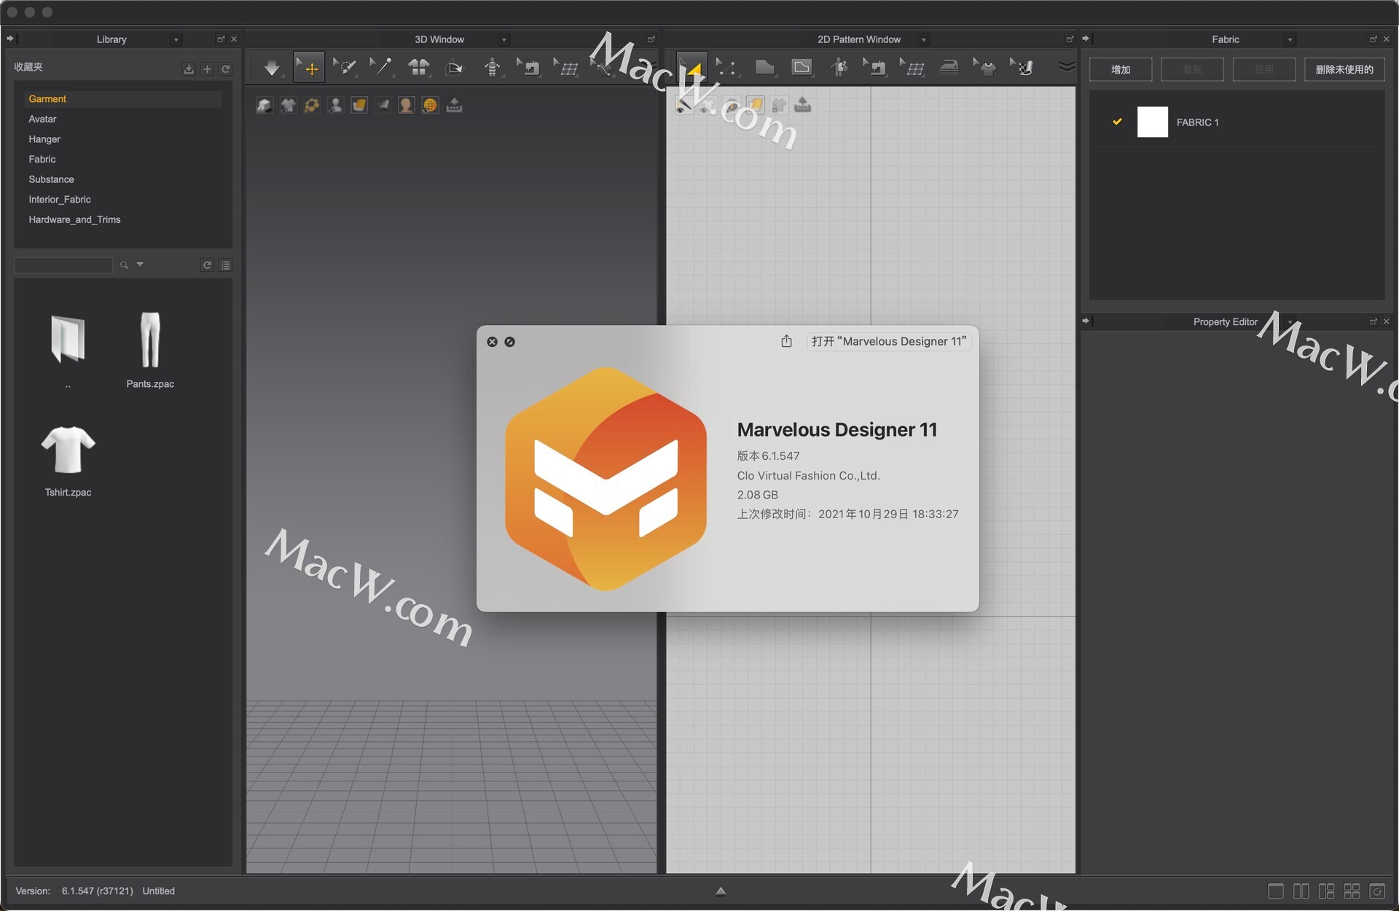Viewport: 1399px width, 911px height.
Task: Toggle avatar bust display in 3D window
Action: [x=335, y=105]
